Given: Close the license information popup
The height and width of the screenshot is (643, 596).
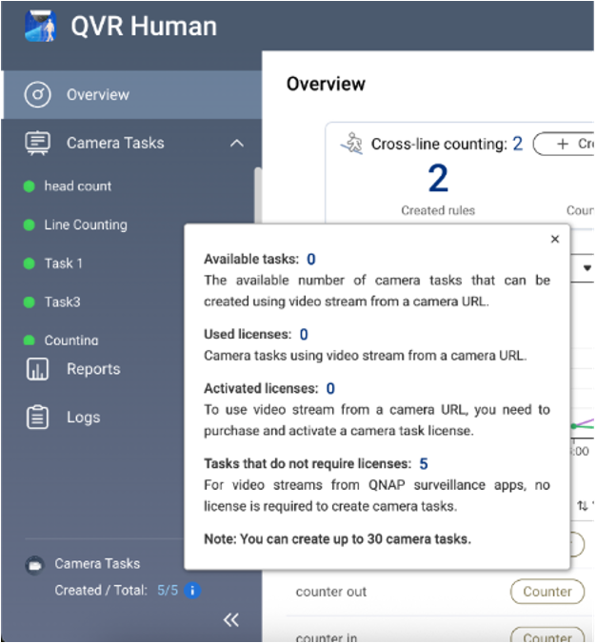Looking at the screenshot, I should coord(555,240).
